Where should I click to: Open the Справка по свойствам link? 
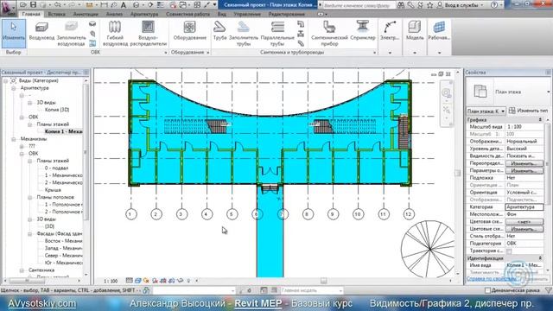(x=492, y=279)
